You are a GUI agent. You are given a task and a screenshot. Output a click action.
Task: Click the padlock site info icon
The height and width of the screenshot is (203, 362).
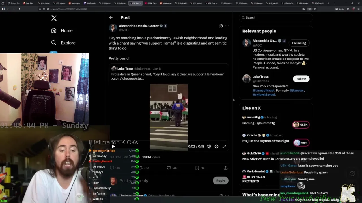tap(44, 9)
